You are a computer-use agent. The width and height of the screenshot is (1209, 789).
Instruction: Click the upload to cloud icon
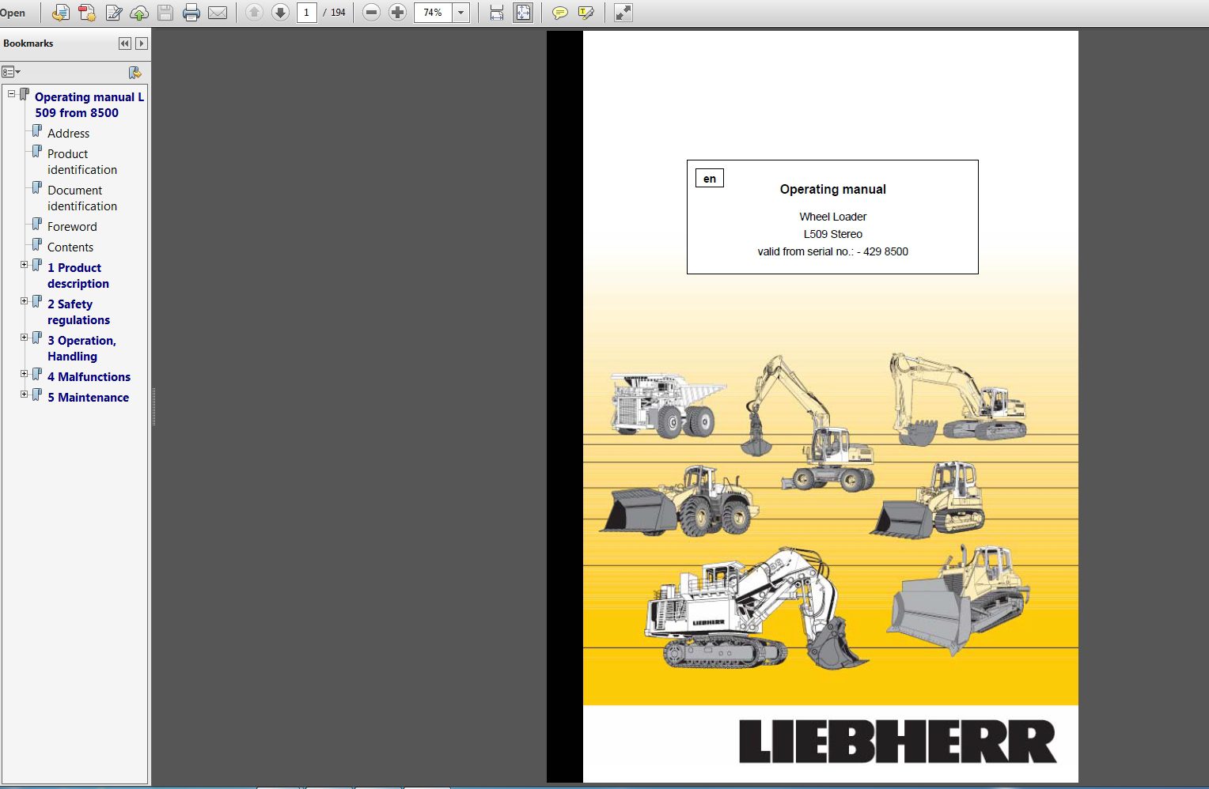[139, 13]
